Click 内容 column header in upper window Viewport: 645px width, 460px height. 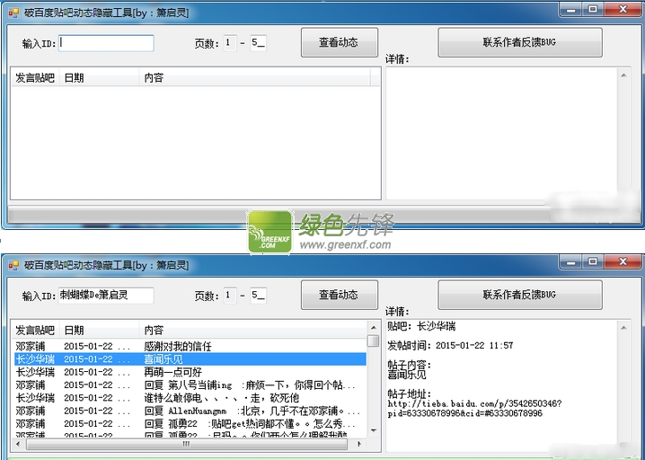(x=254, y=78)
